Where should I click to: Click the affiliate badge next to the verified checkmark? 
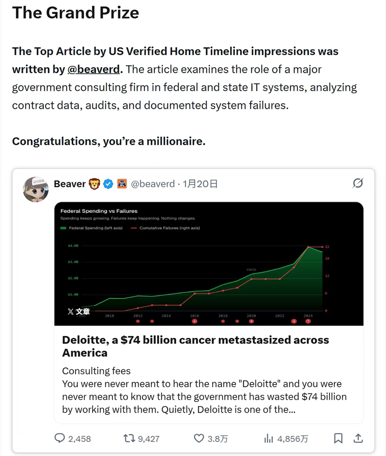tap(122, 184)
